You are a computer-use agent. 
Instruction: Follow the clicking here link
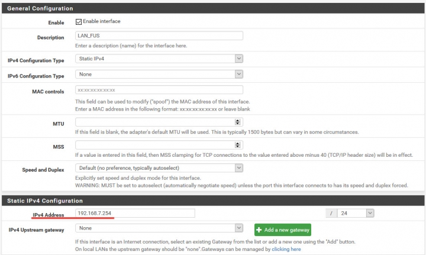[x=286, y=249]
